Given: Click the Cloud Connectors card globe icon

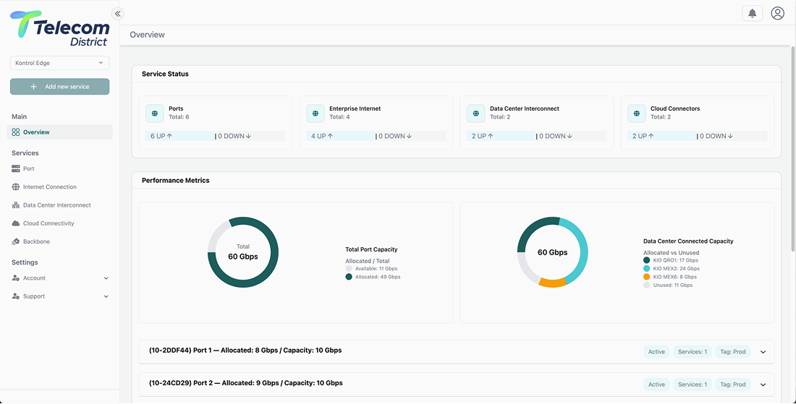Looking at the screenshot, I should click(637, 113).
